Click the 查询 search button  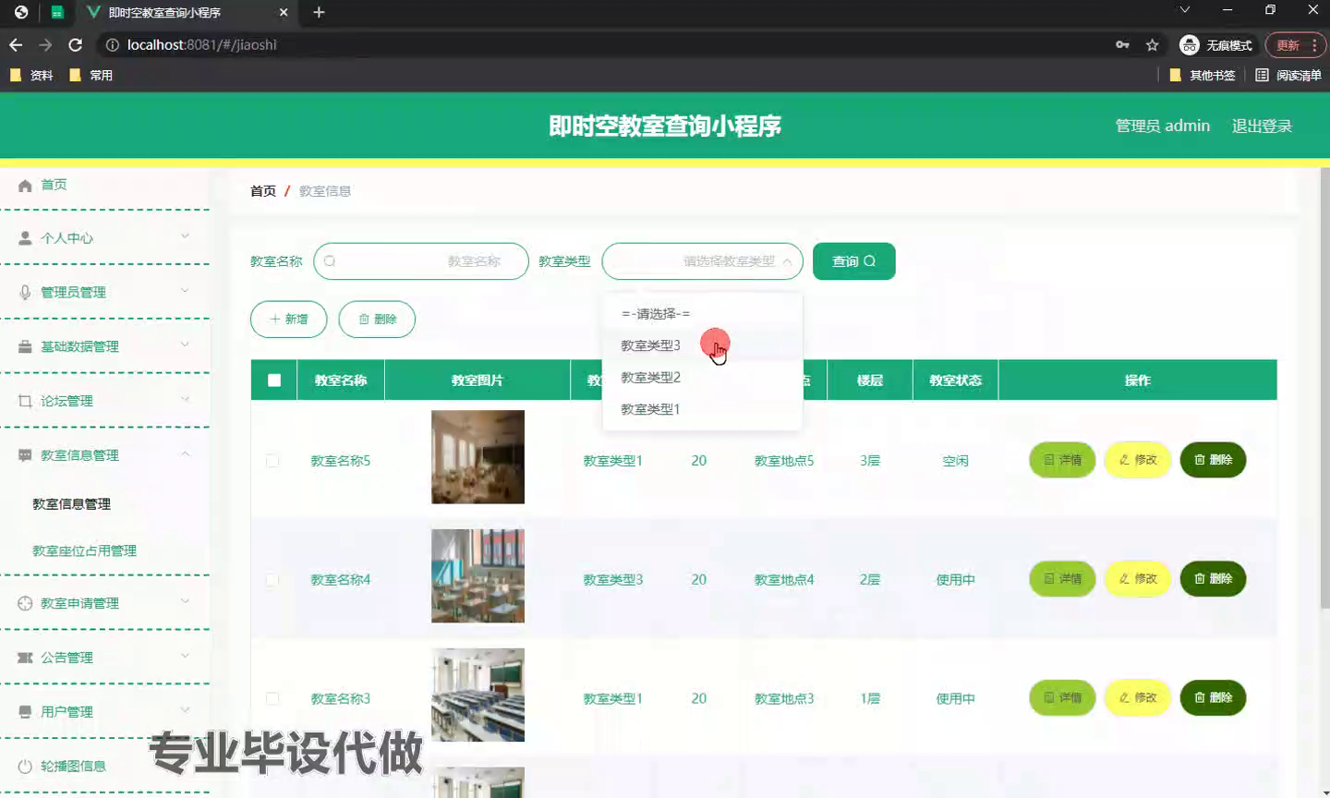point(853,261)
